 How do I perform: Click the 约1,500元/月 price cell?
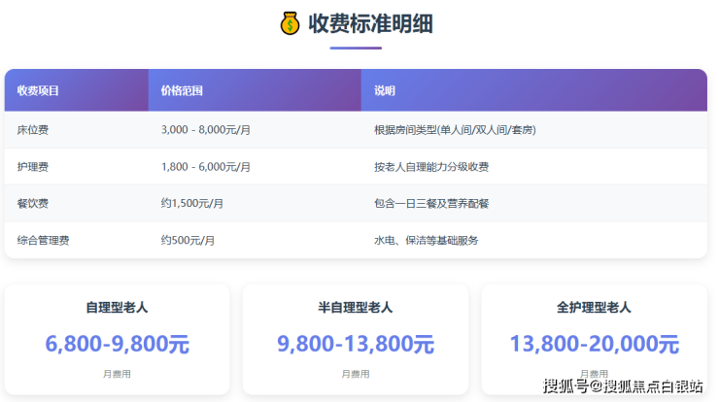(x=191, y=203)
